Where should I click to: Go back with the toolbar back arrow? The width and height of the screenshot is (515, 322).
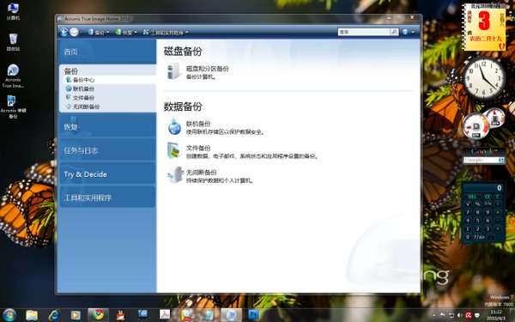pos(64,32)
